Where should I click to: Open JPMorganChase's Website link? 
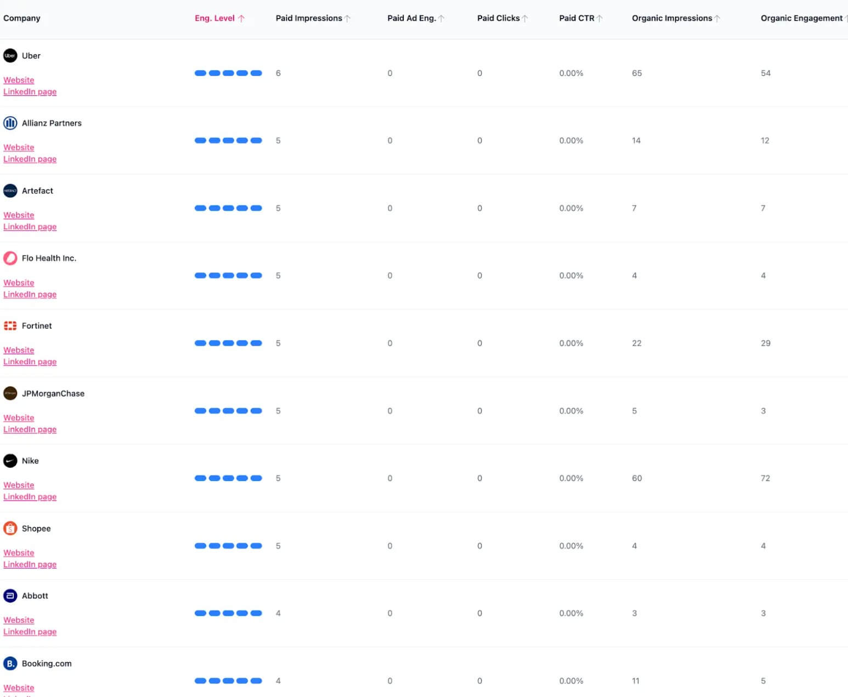pyautogui.click(x=19, y=418)
